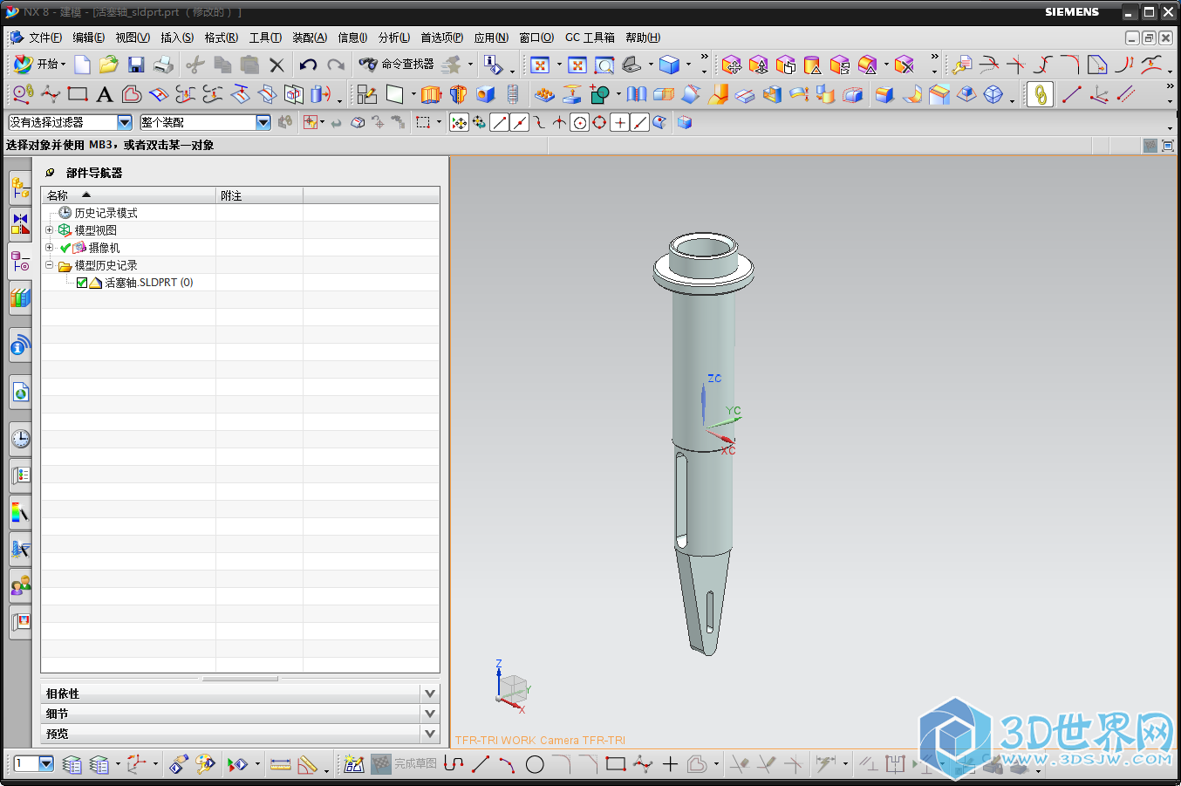1181x786 pixels.
Task: Click the binoculars Command Finder icon
Action: tap(368, 64)
